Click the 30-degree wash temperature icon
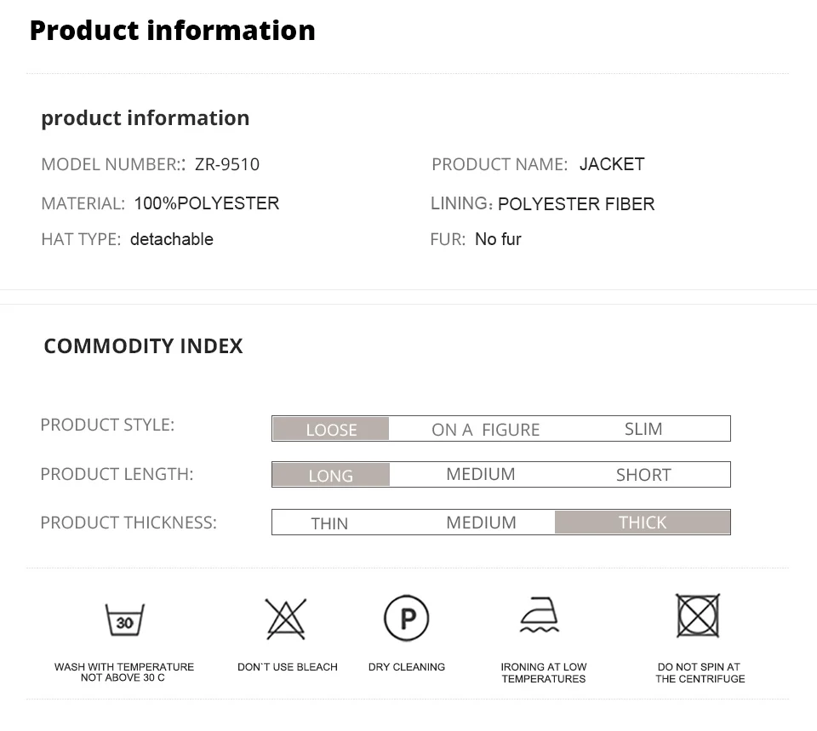Screen dimensions: 817x731 click(124, 620)
